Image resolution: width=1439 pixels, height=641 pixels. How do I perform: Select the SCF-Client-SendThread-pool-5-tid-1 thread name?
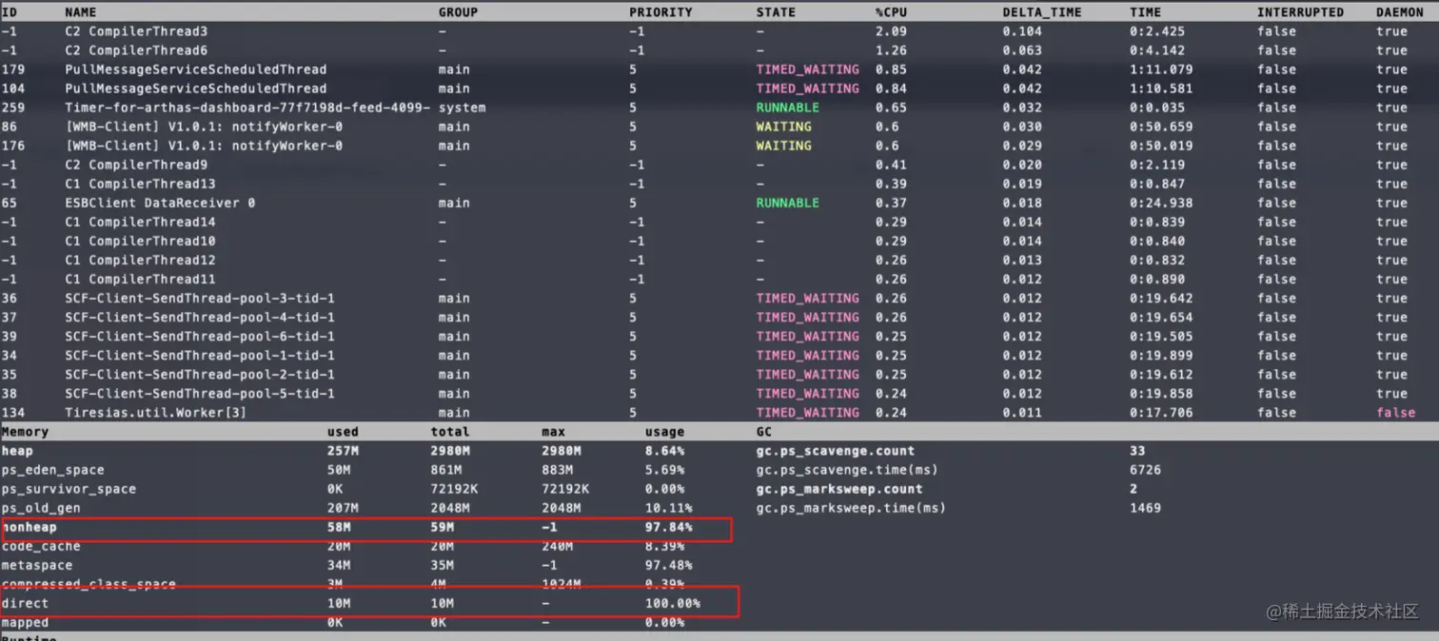coord(200,393)
